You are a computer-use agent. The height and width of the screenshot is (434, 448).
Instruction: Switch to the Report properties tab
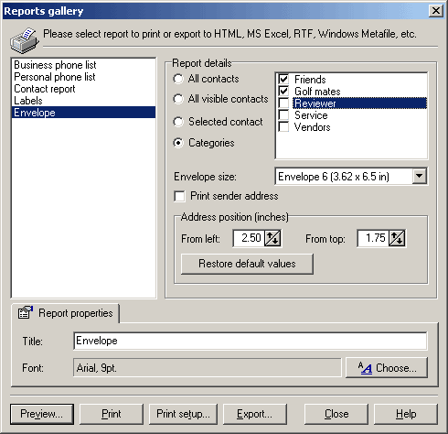click(x=65, y=313)
